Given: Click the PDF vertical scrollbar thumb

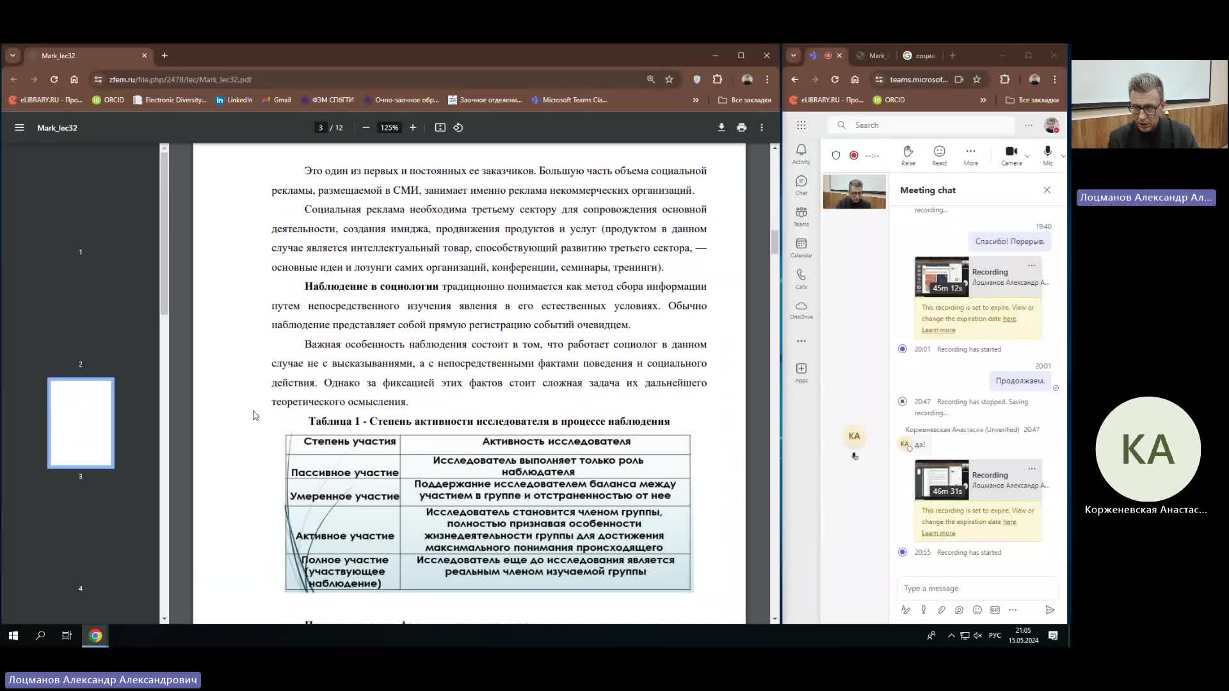Looking at the screenshot, I should click(775, 242).
